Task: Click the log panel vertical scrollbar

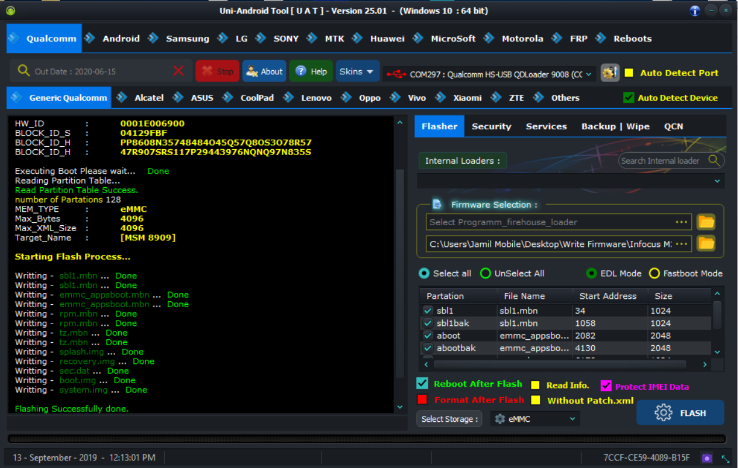Action: tap(399, 274)
